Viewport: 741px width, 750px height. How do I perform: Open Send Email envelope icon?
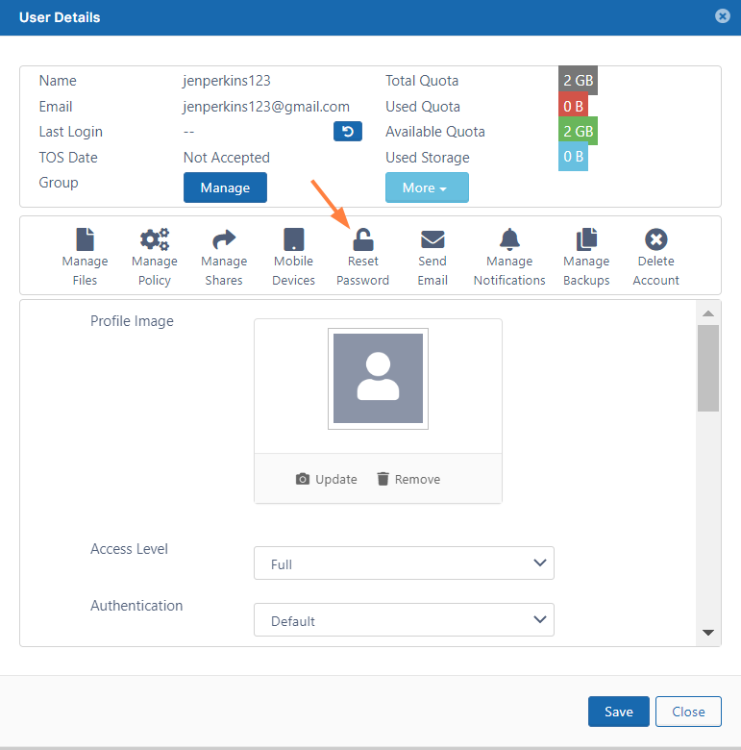tap(432, 239)
